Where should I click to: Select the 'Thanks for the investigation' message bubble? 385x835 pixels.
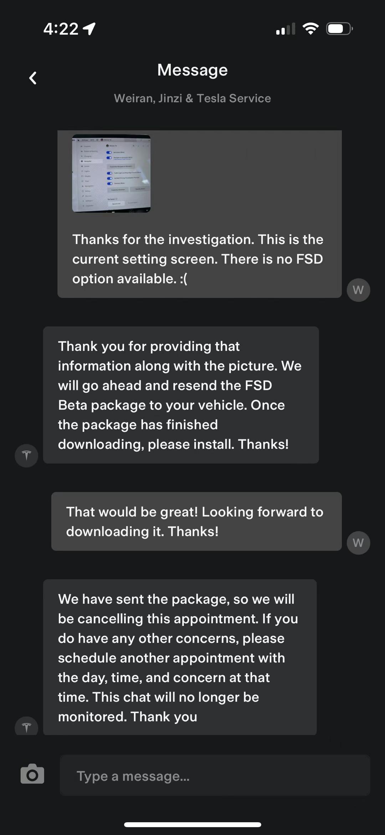[x=199, y=259]
